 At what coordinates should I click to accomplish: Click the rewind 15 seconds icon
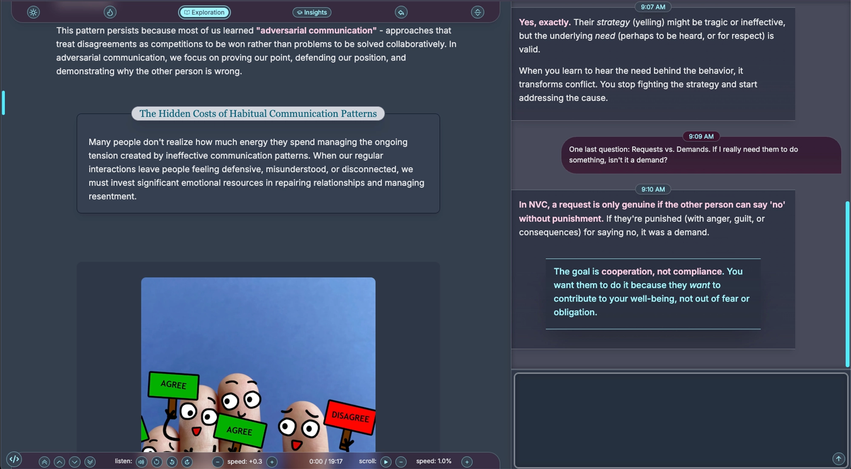coord(172,462)
